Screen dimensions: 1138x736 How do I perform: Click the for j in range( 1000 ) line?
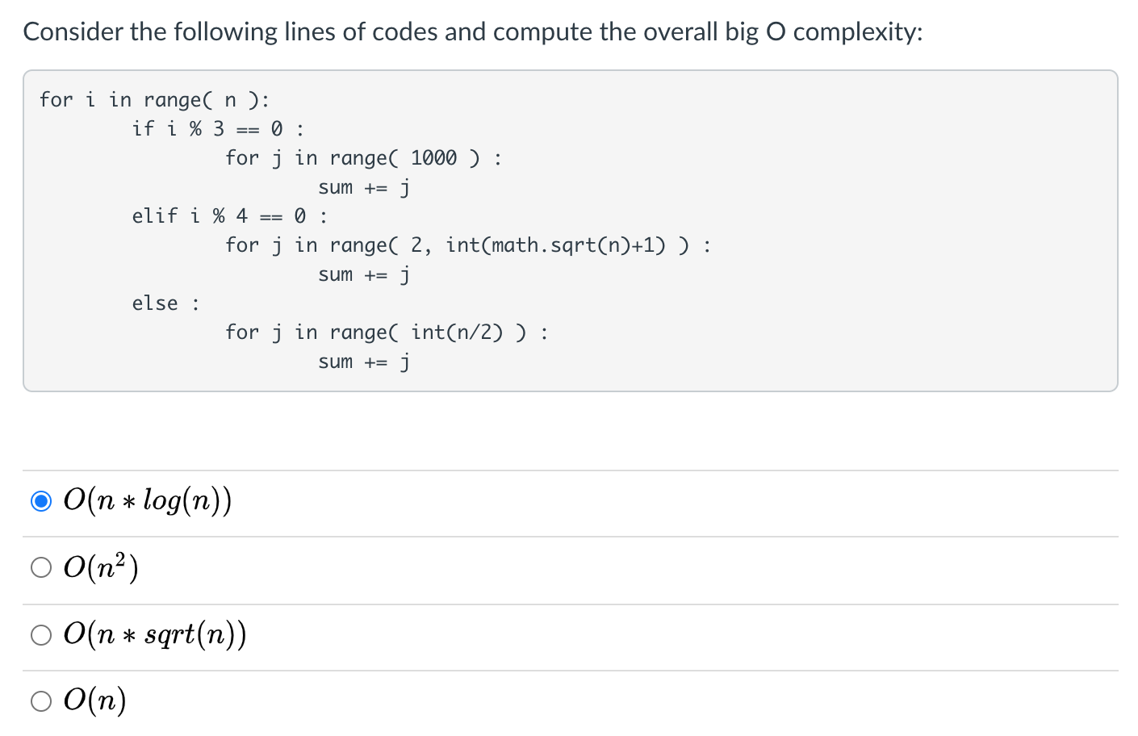click(x=363, y=157)
